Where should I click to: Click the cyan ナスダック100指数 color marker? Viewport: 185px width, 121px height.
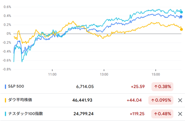click(x=6, y=114)
